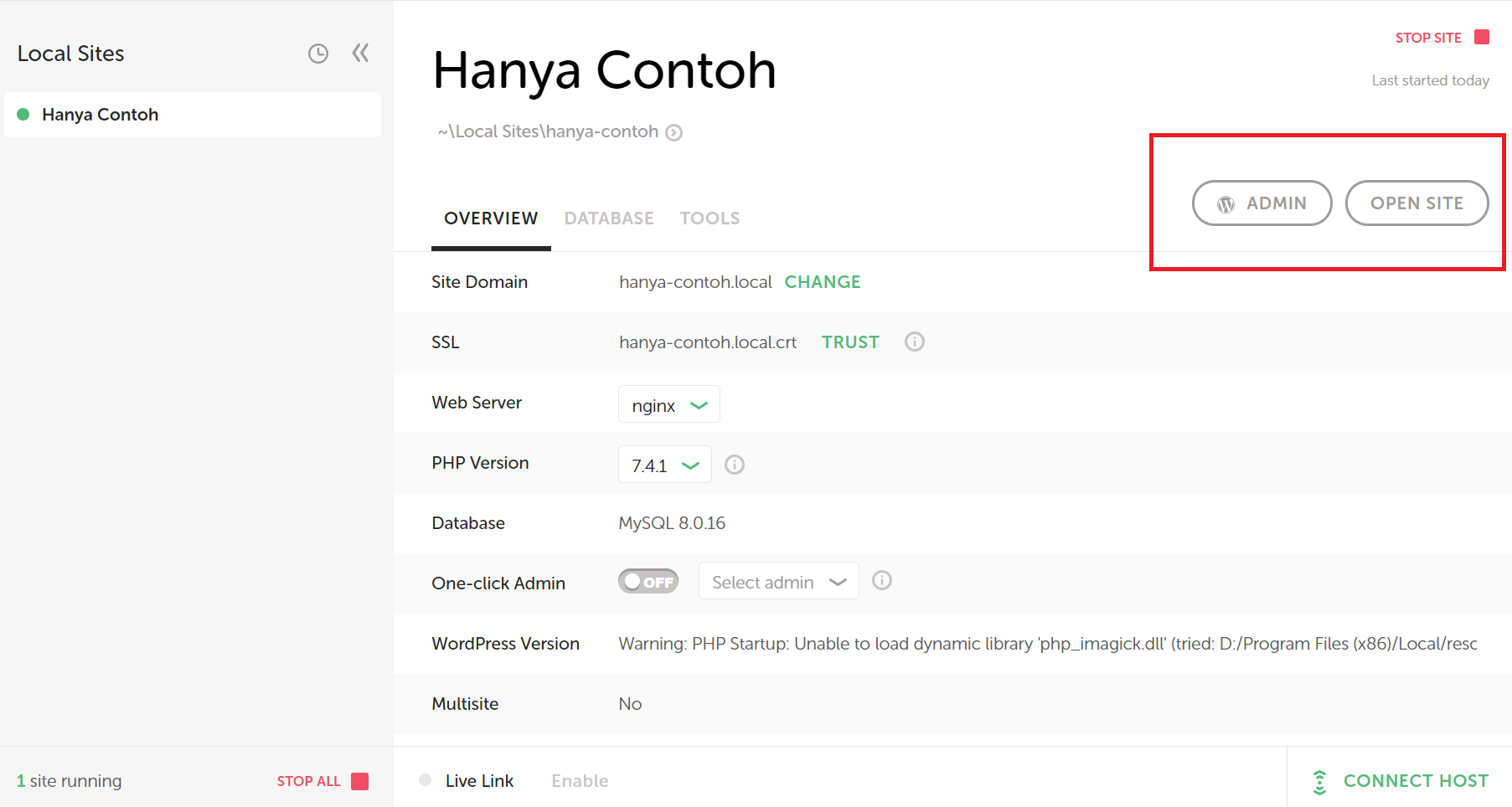Screen dimensions: 1512x807
Task: Click the Change link for Site Domain
Action: coord(823,282)
